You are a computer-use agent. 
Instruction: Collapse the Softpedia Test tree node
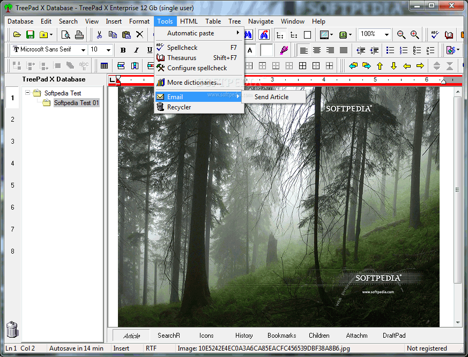[x=27, y=93]
